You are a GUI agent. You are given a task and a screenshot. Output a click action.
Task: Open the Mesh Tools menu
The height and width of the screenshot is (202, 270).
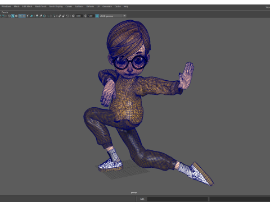click(x=40, y=7)
